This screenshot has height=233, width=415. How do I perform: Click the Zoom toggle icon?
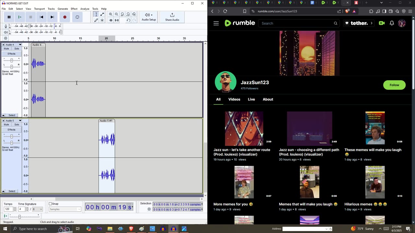pos(134,14)
